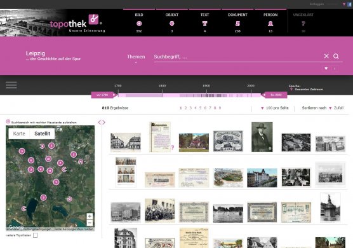353x248 pixels.
Task: Open the Epoche Gesamter Zeitraum dropdown
Action: pyautogui.click(x=306, y=90)
